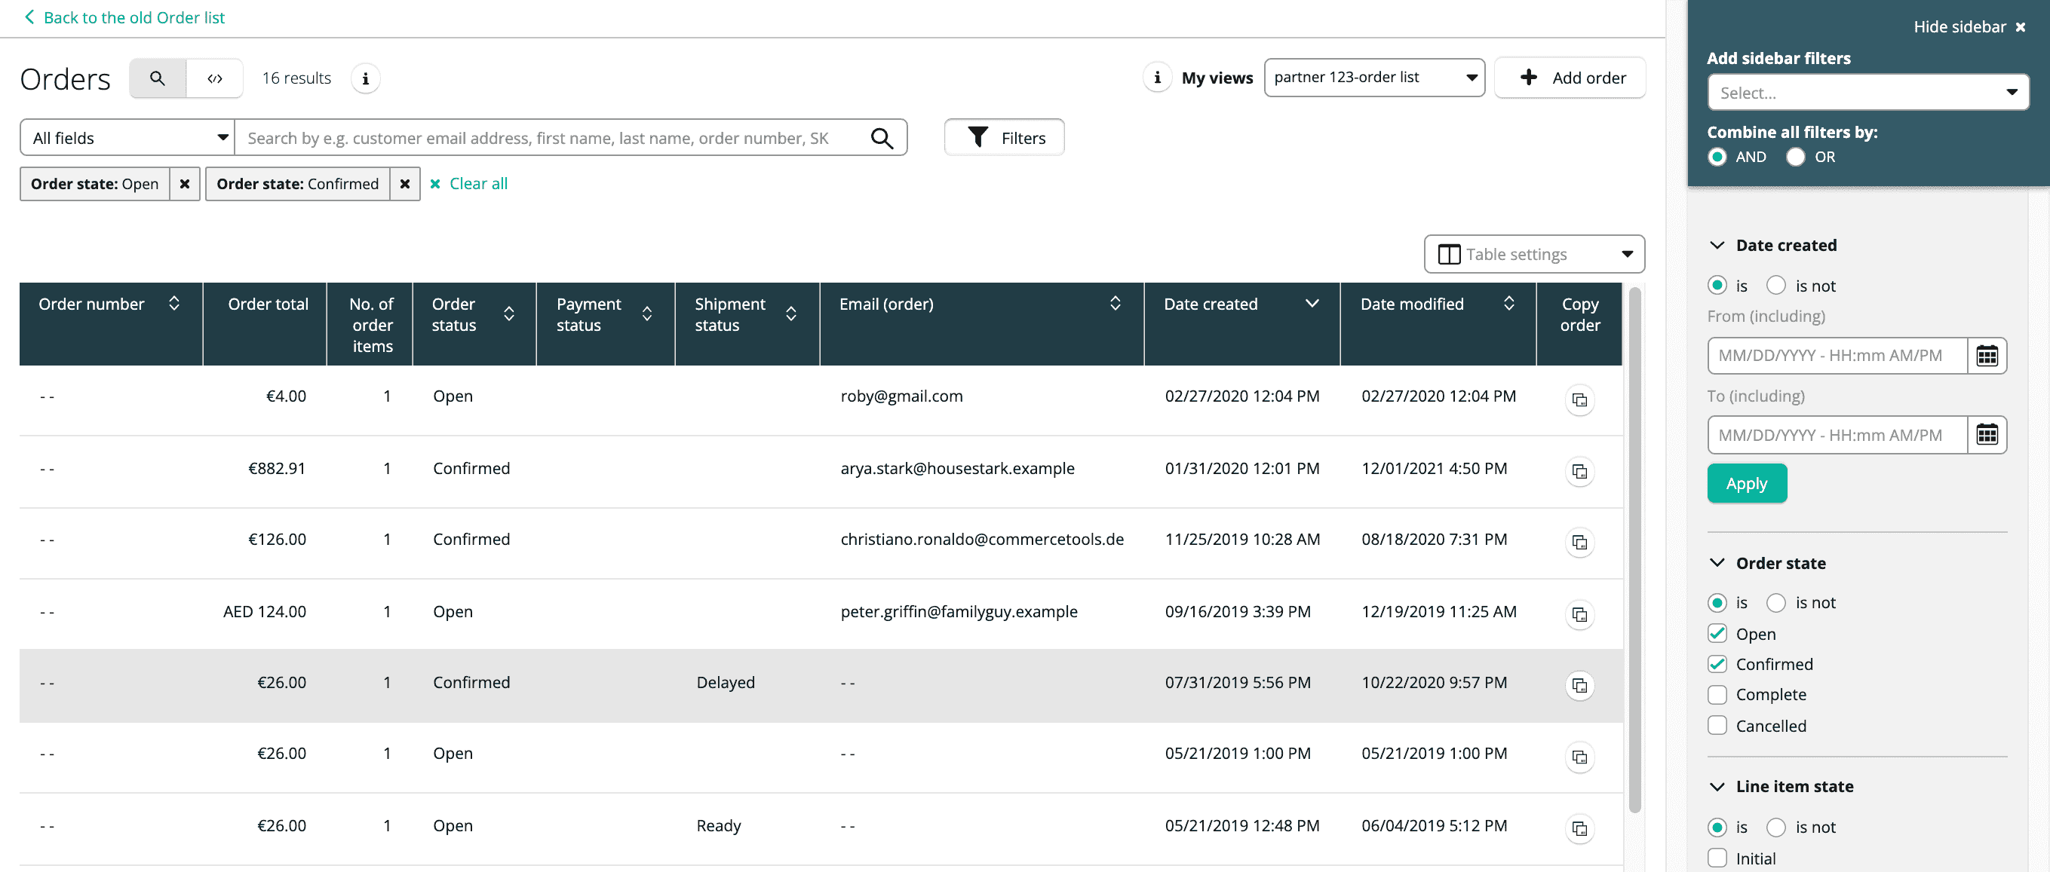Click the orders table vertical scrollbar
Image resolution: width=2050 pixels, height=872 pixels.
1634,549
